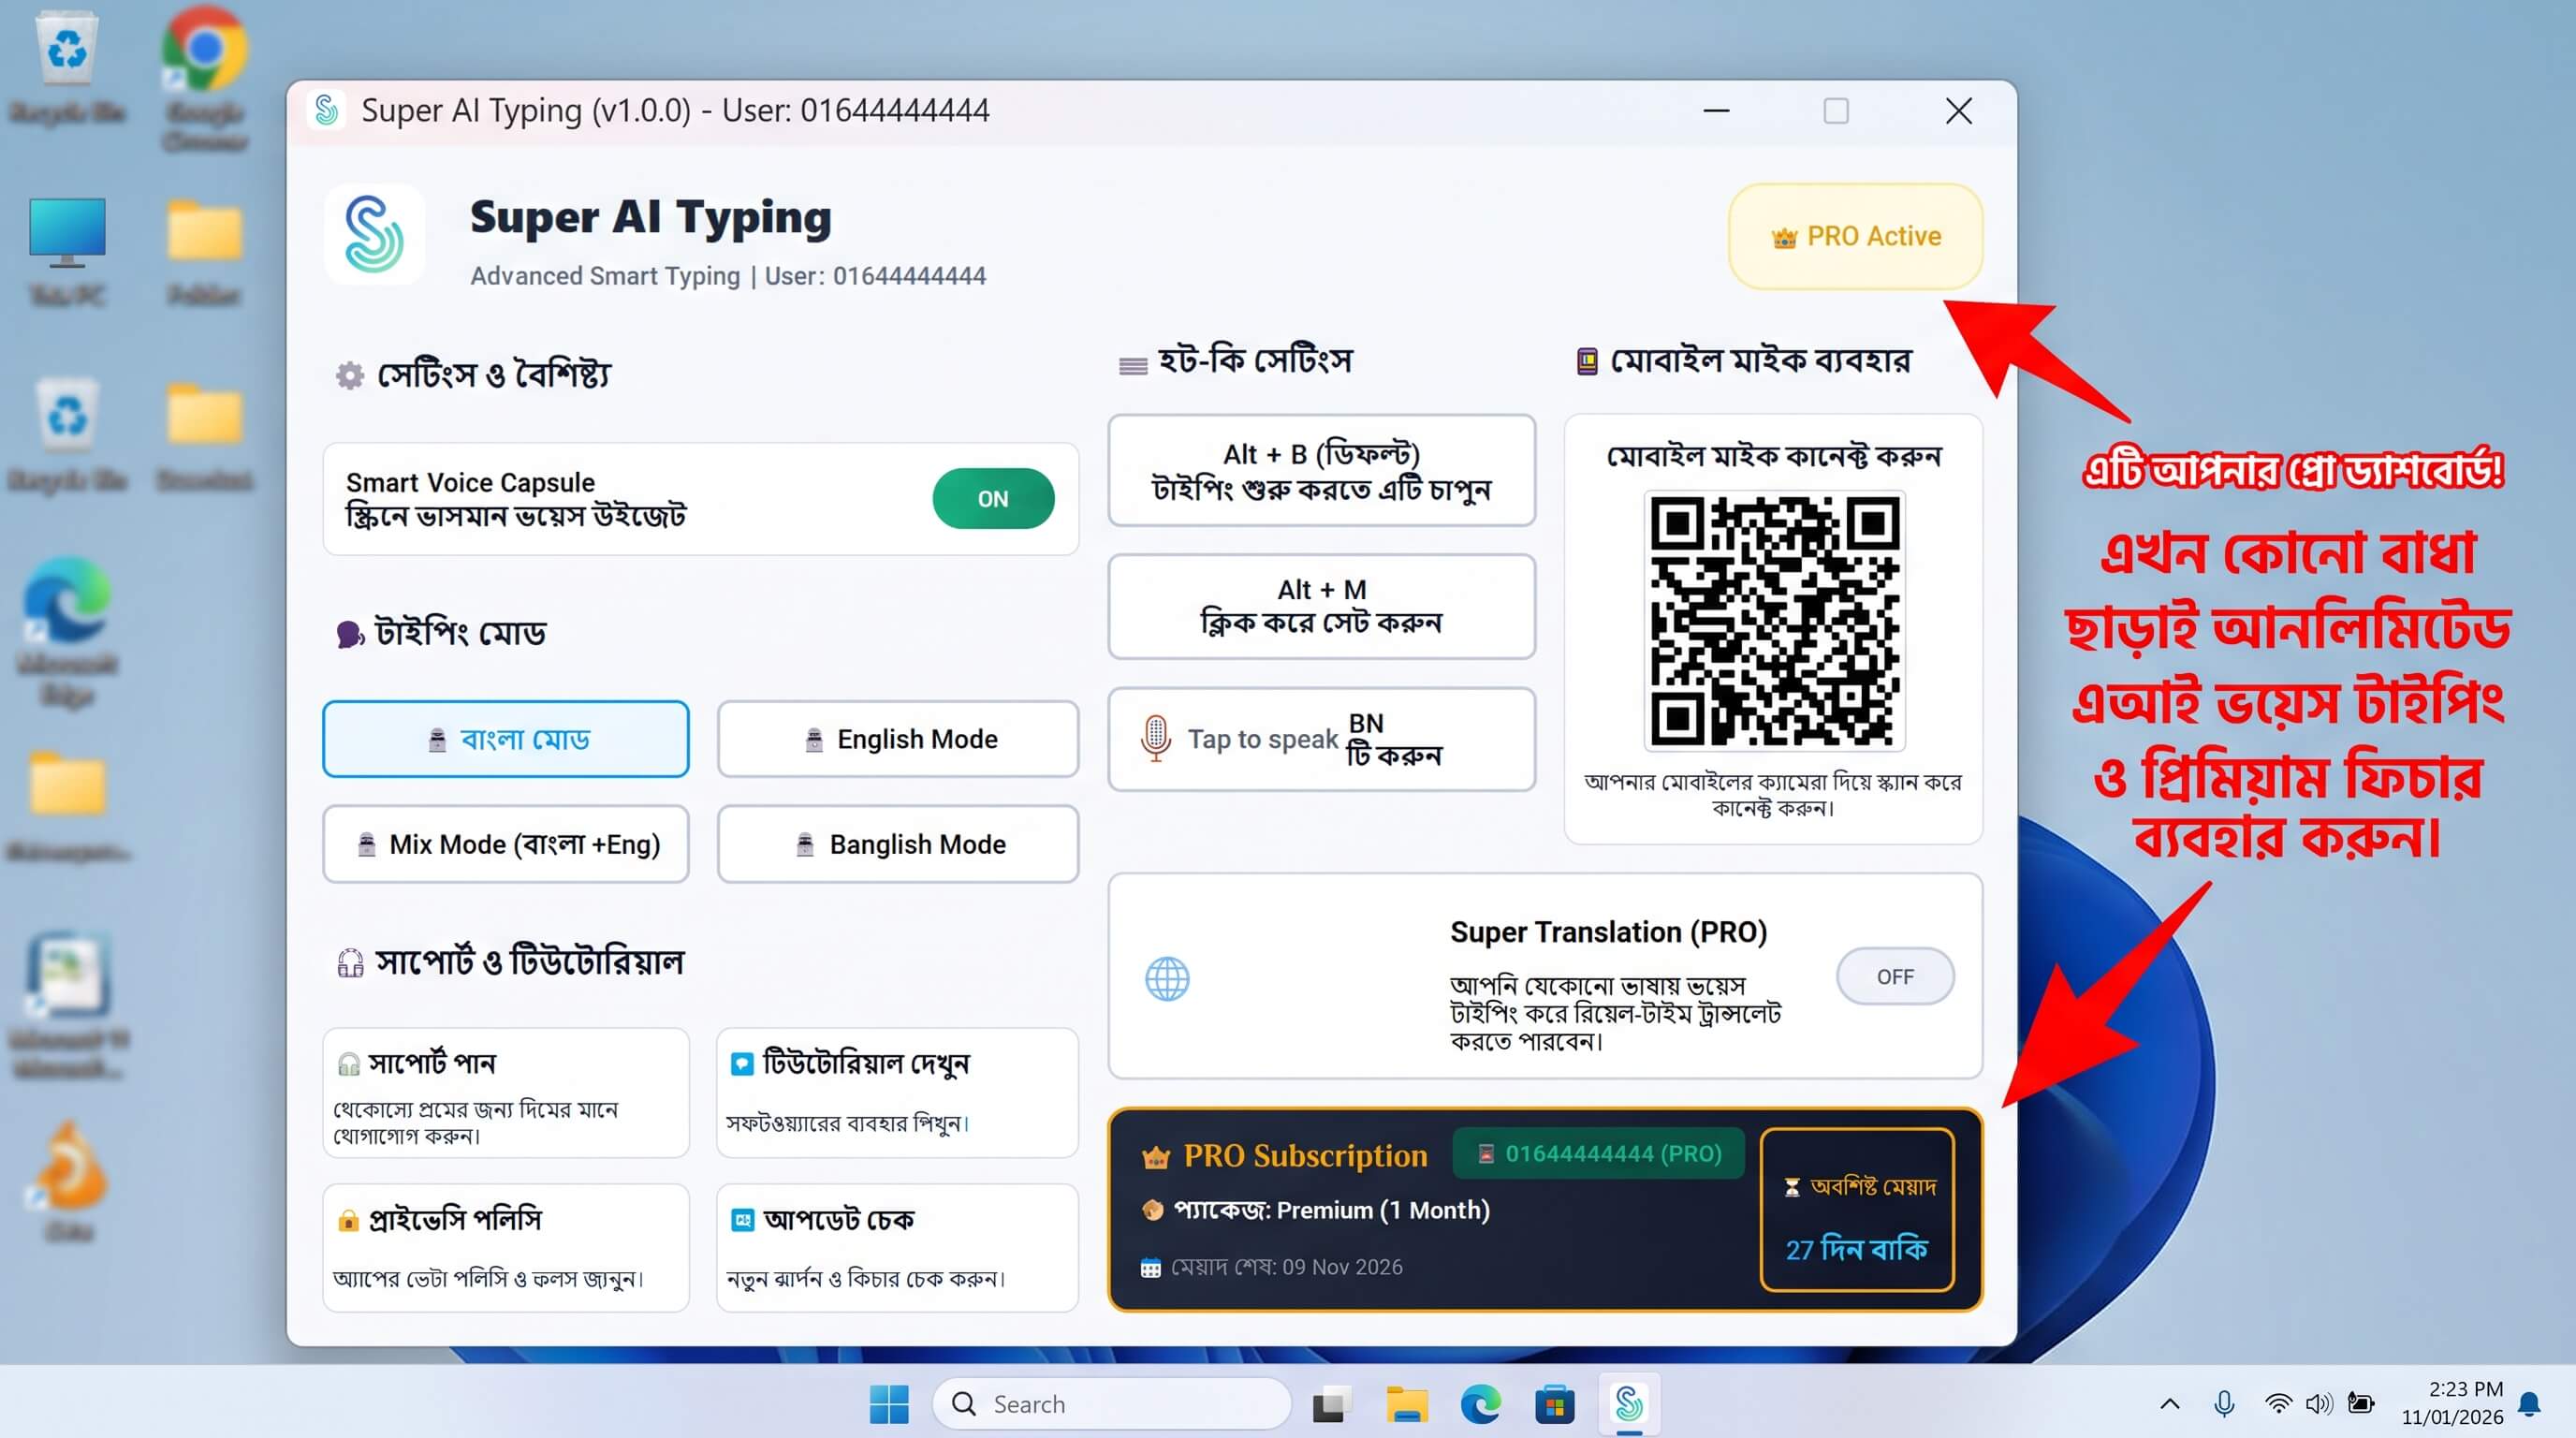Click the hotkey settings keyboard icon
The width and height of the screenshot is (2576, 1438).
point(1132,365)
